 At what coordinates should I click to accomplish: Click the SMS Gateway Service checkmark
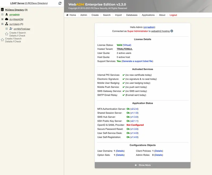[x=123, y=91]
